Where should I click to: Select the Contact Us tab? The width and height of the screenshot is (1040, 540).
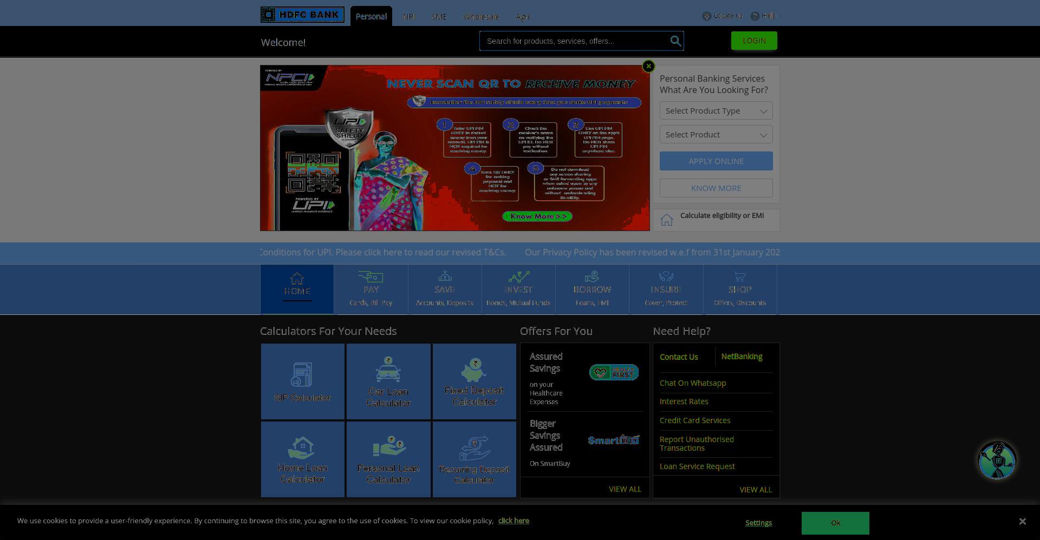tap(679, 357)
